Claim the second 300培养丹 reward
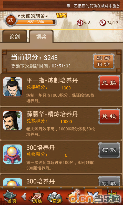 [109, 181]
